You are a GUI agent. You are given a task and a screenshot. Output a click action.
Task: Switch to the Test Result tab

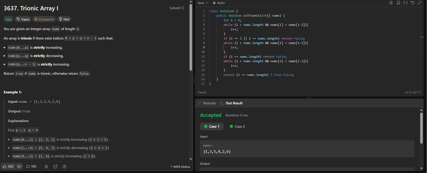tap(232, 103)
